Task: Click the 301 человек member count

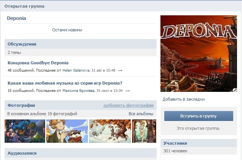Action: pos(175,151)
